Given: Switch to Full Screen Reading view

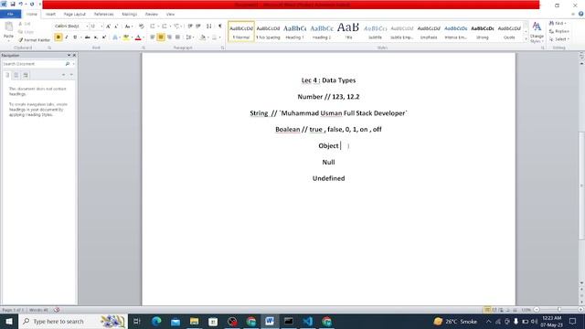Looking at the screenshot, I should click(495, 310).
